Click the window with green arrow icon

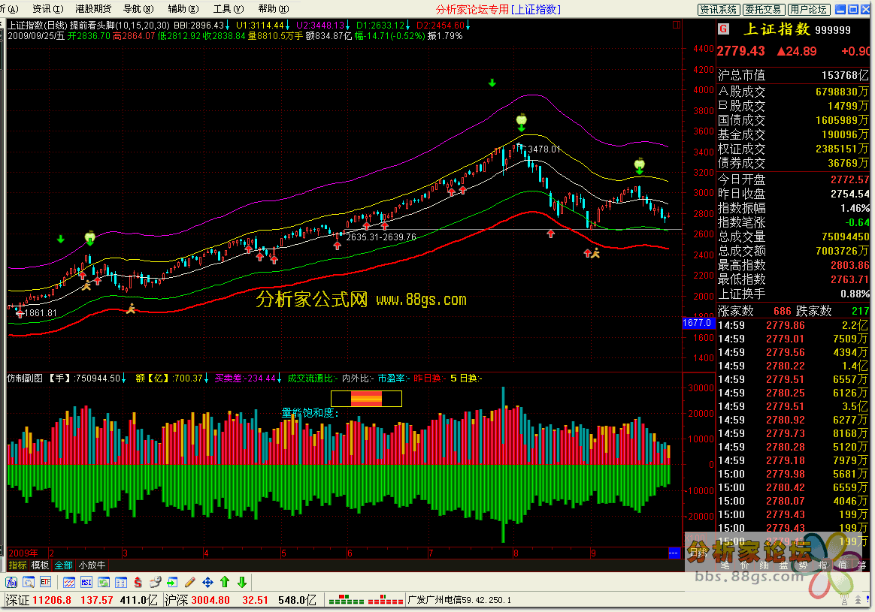pos(172,583)
